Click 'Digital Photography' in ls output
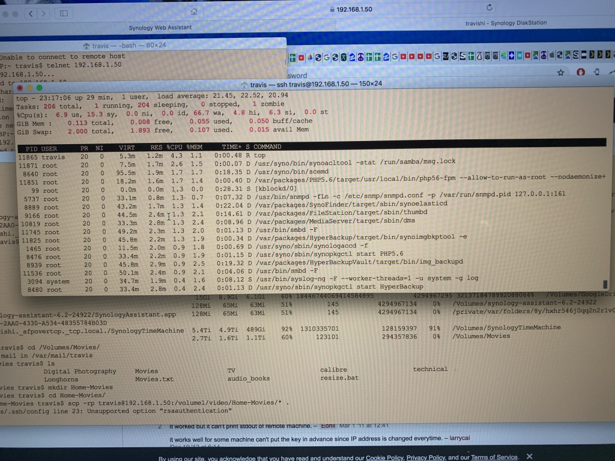Screen dimensions: 615x461 80,371
